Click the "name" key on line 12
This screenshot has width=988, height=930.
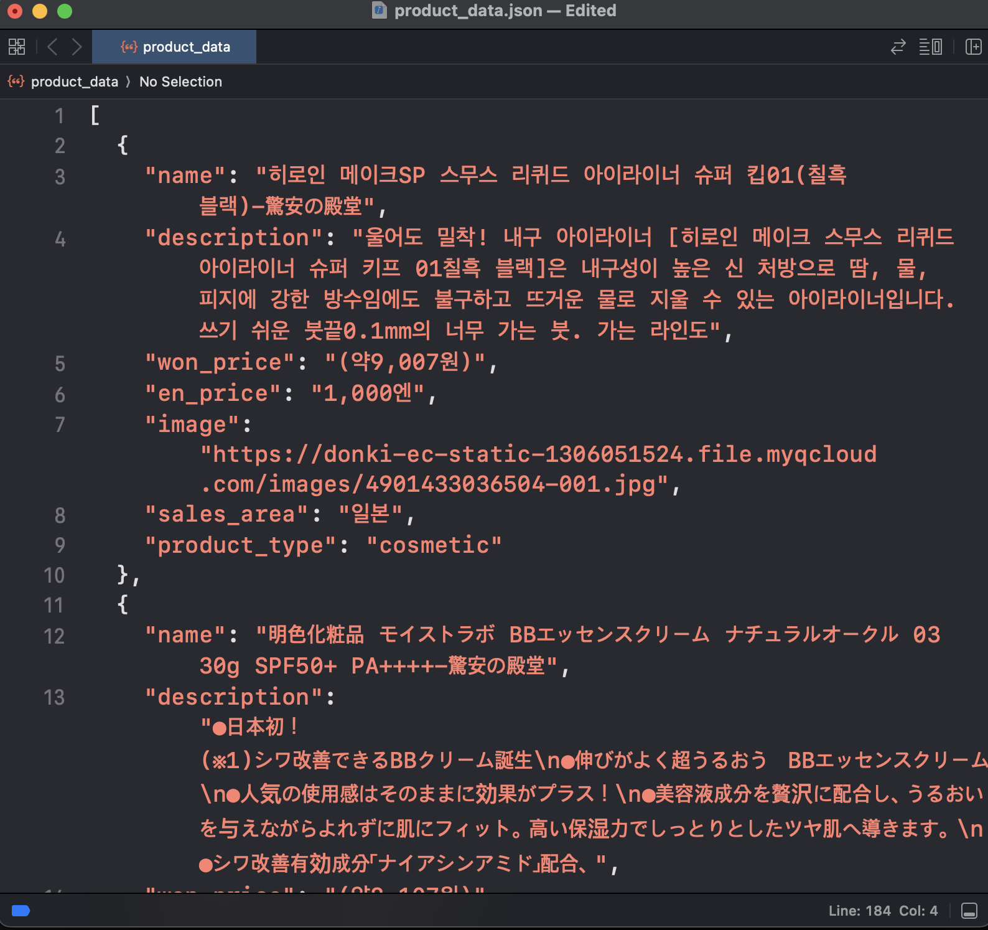(185, 635)
